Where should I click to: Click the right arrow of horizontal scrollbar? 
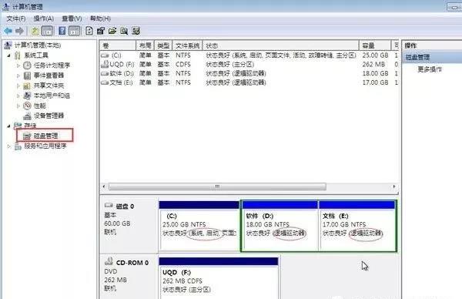(x=394, y=186)
